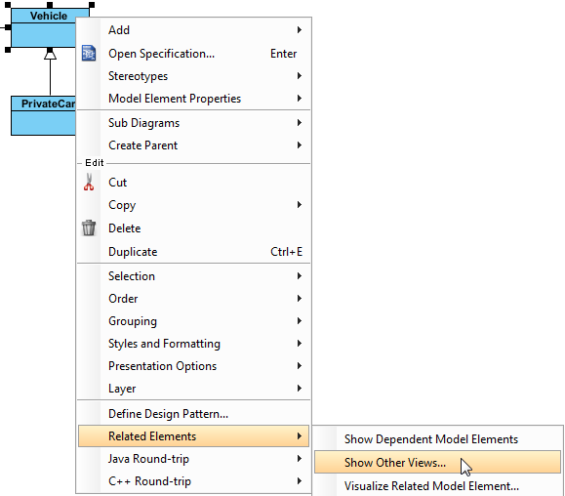The image size is (565, 496).
Task: Expand the Model Element Properties submenu
Action: click(193, 99)
